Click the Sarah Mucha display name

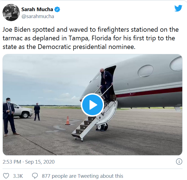coord(37,9)
